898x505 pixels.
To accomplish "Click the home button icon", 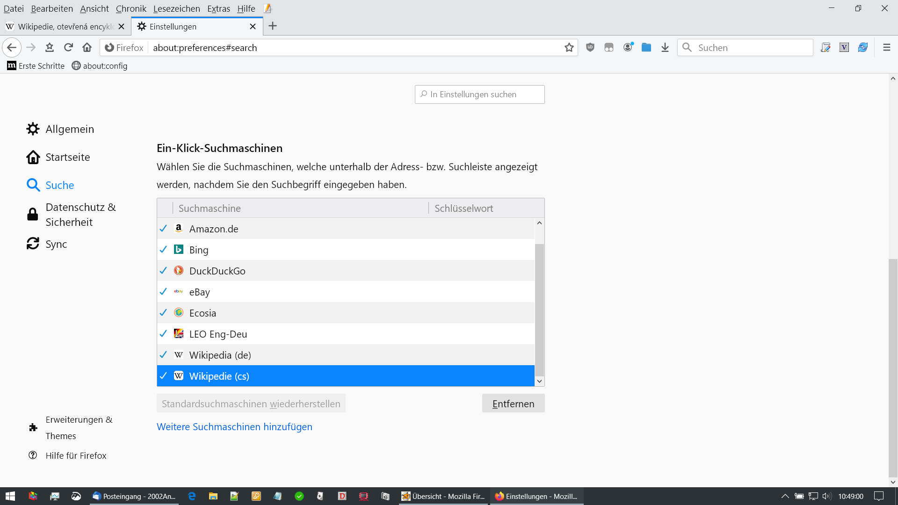I will click(x=87, y=47).
